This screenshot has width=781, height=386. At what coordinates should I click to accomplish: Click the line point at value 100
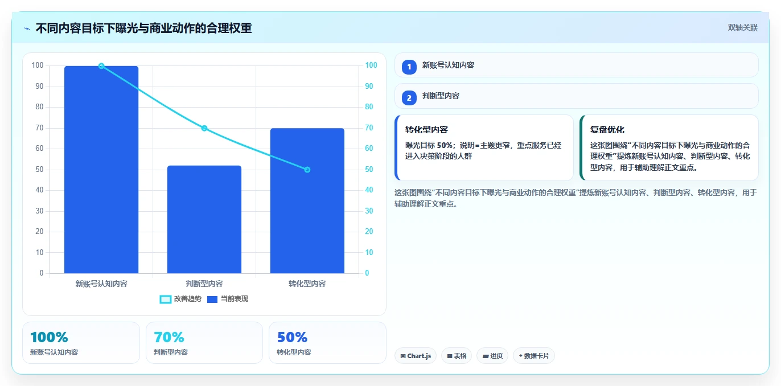click(x=101, y=66)
